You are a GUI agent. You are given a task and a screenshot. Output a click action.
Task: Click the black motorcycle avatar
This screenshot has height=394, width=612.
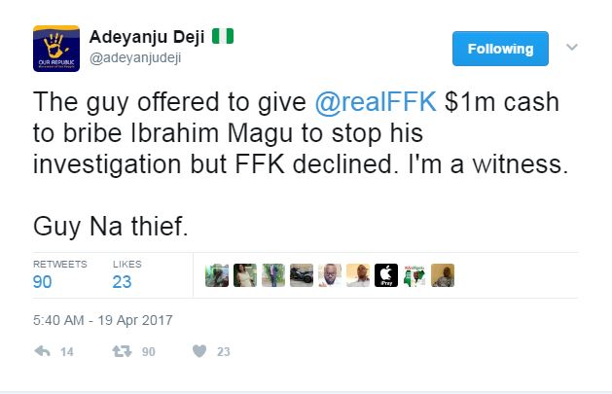pyautogui.click(x=303, y=275)
